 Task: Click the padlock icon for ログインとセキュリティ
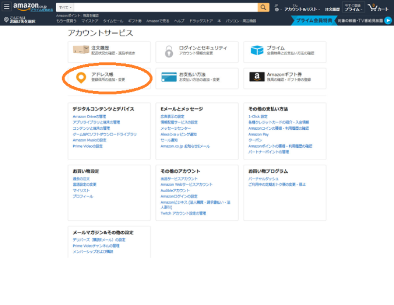pos(168,51)
